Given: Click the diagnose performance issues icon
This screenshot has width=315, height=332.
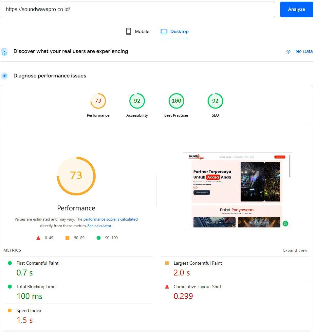Looking at the screenshot, I should [x=5, y=76].
